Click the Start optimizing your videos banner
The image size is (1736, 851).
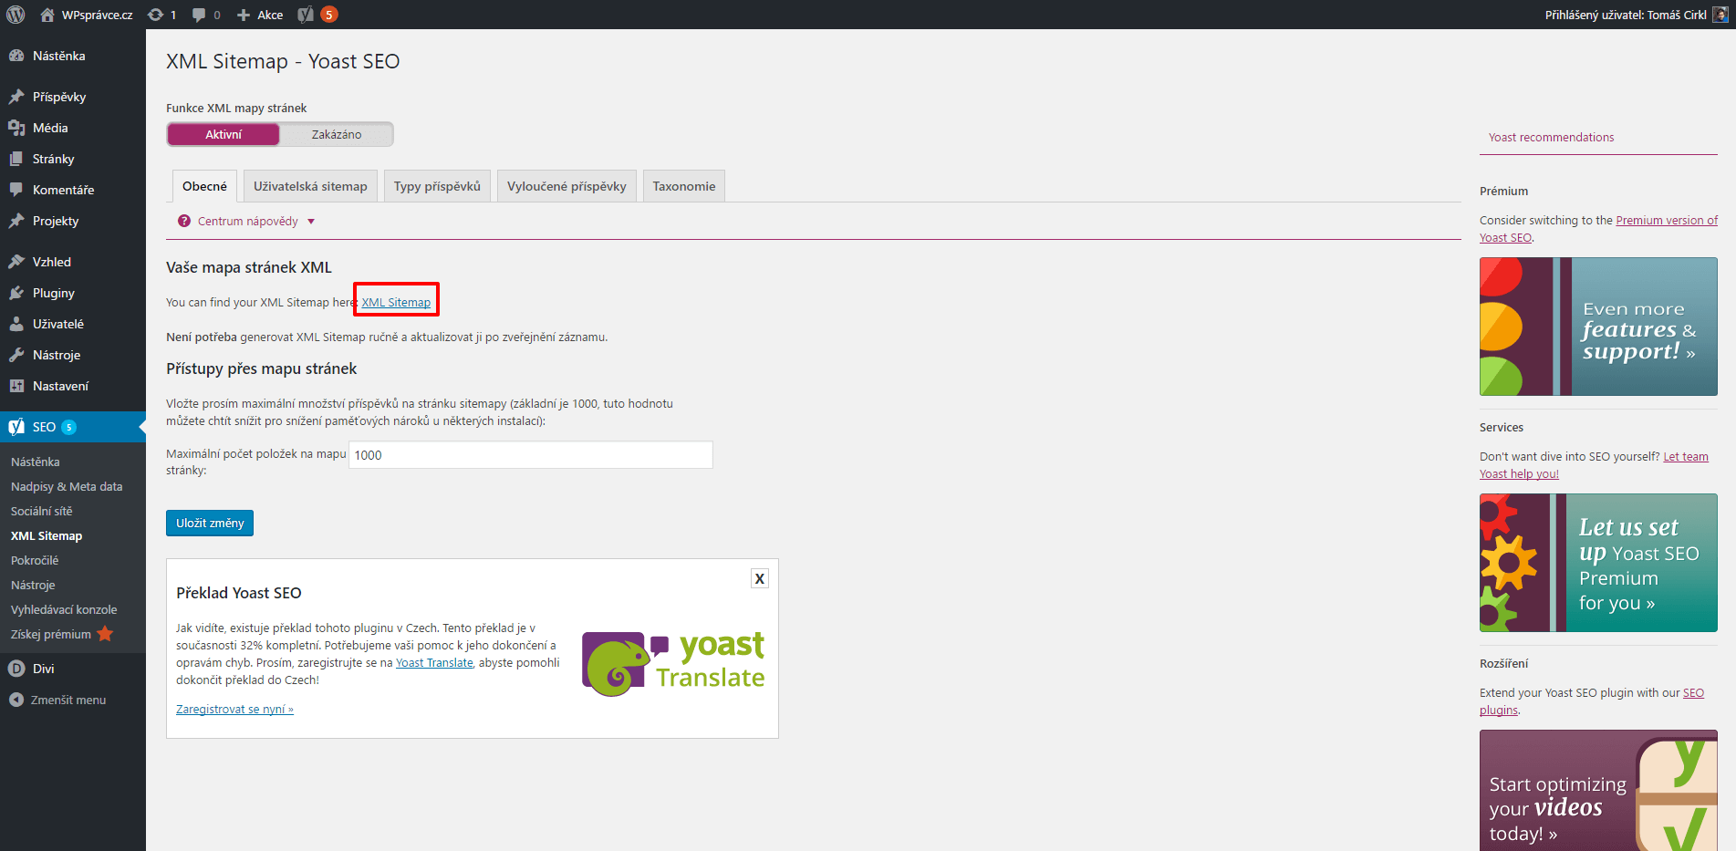[x=1598, y=790]
